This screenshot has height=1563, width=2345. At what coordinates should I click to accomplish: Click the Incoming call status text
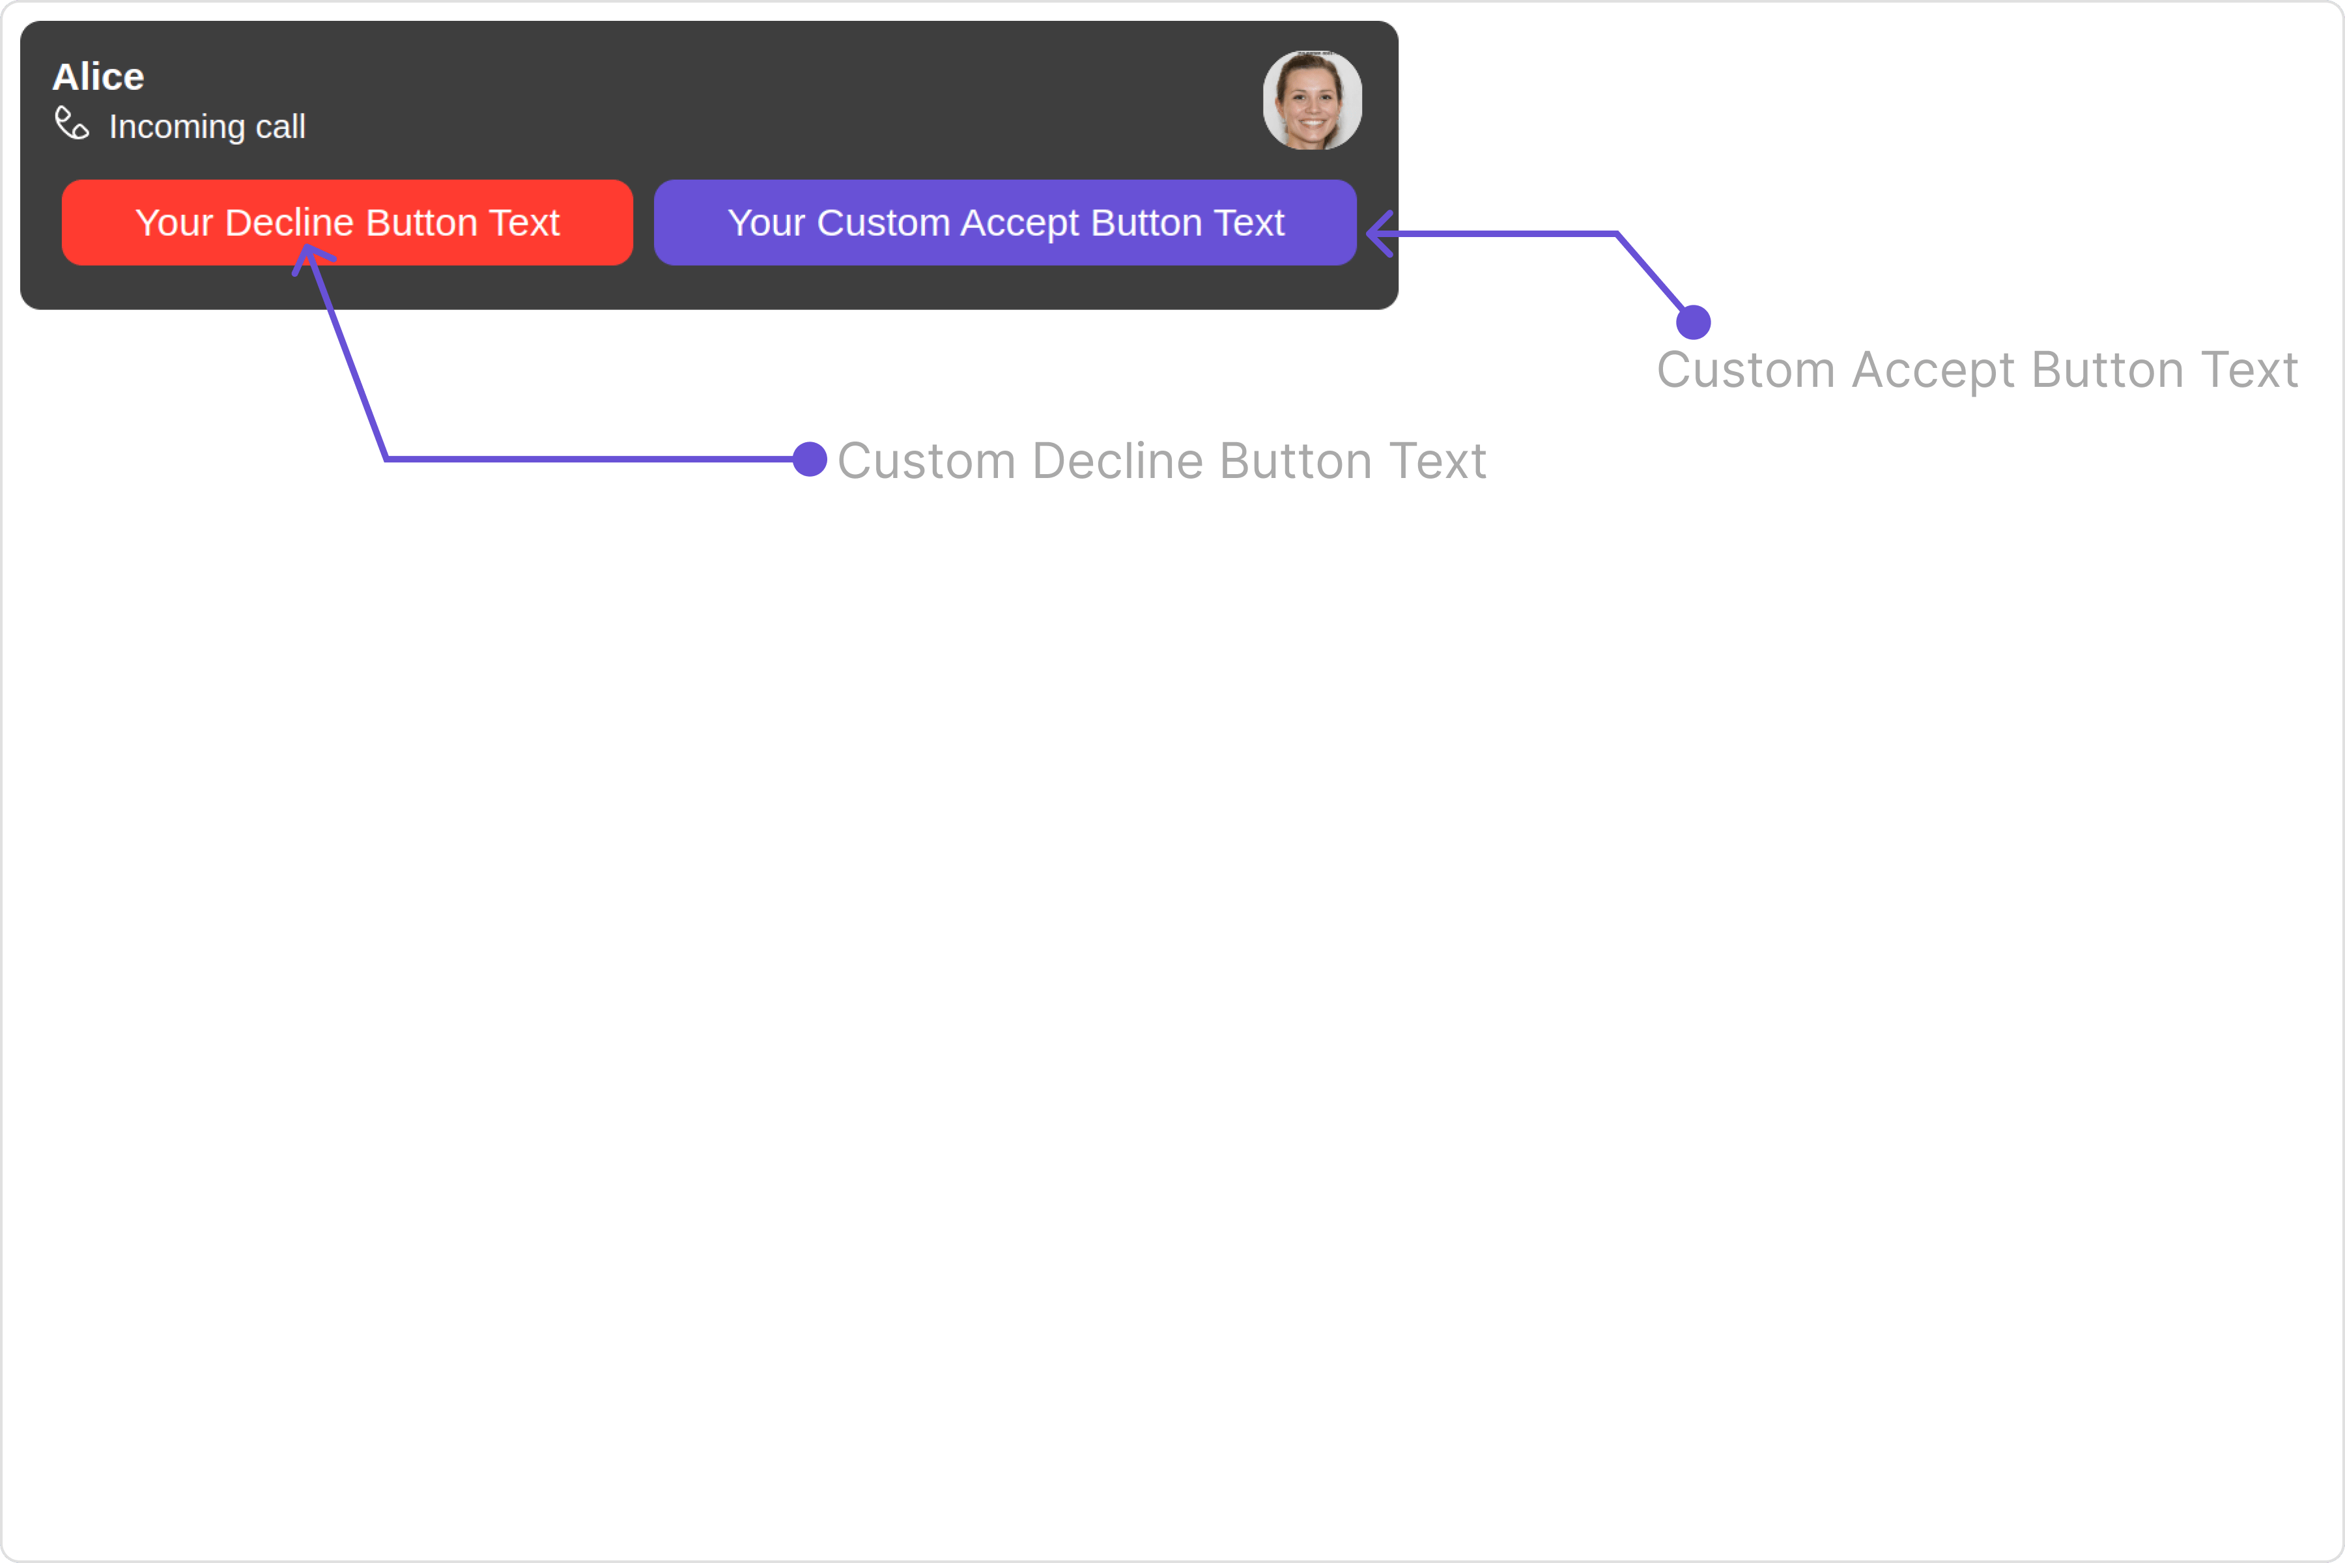point(207,126)
